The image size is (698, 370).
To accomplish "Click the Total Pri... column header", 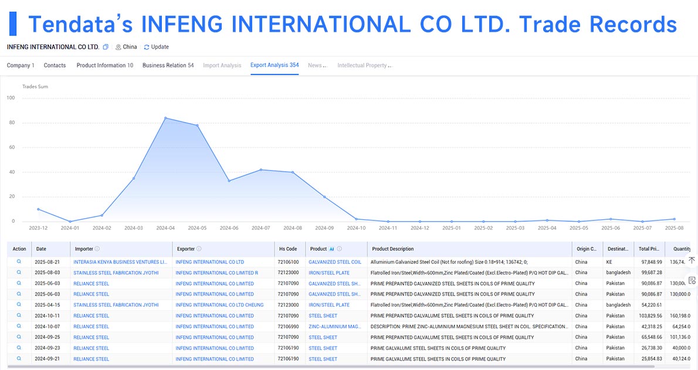I will (x=649, y=249).
